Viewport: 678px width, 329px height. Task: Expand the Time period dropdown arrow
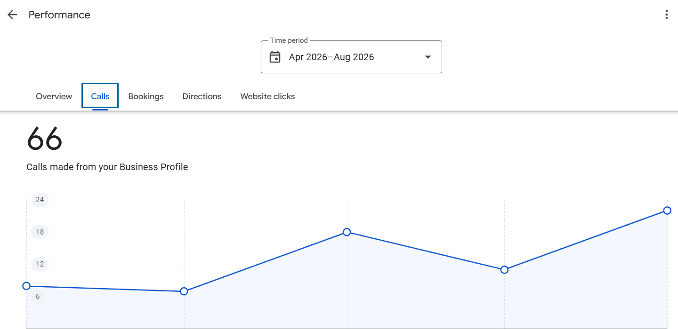point(428,57)
